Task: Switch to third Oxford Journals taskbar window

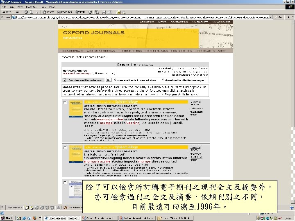Action: click(x=137, y=218)
